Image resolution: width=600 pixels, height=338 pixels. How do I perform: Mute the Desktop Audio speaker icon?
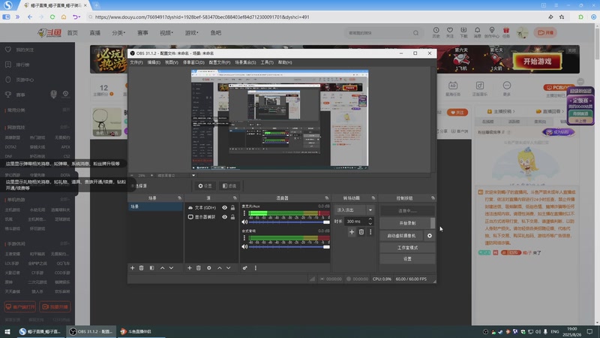click(x=244, y=247)
